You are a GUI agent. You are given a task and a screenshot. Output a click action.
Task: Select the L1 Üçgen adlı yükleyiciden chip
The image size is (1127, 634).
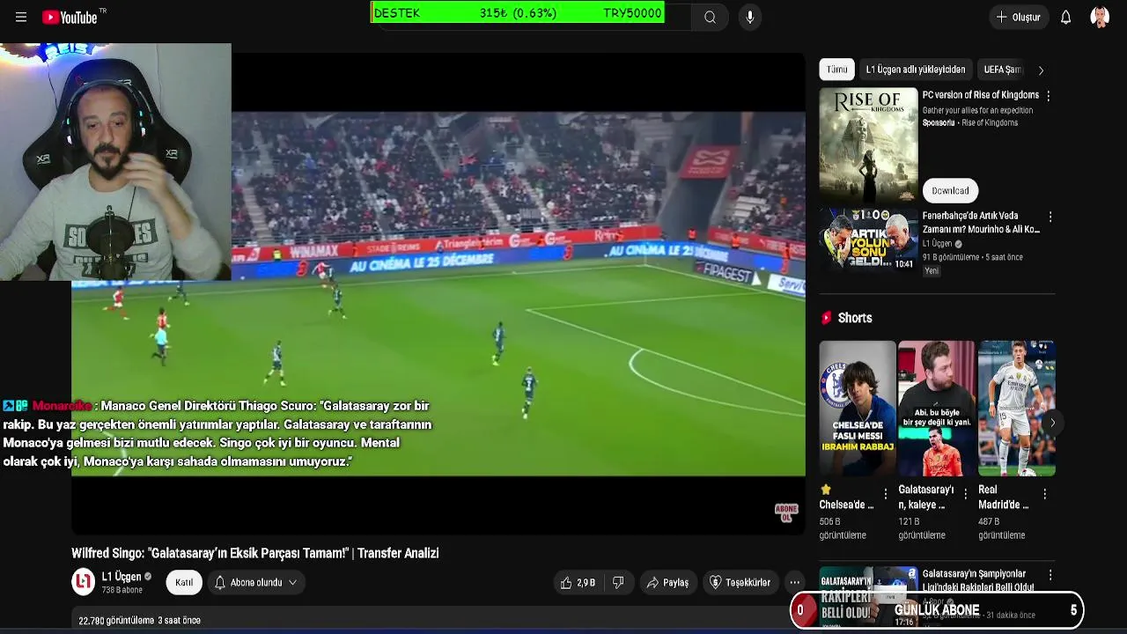(x=915, y=70)
